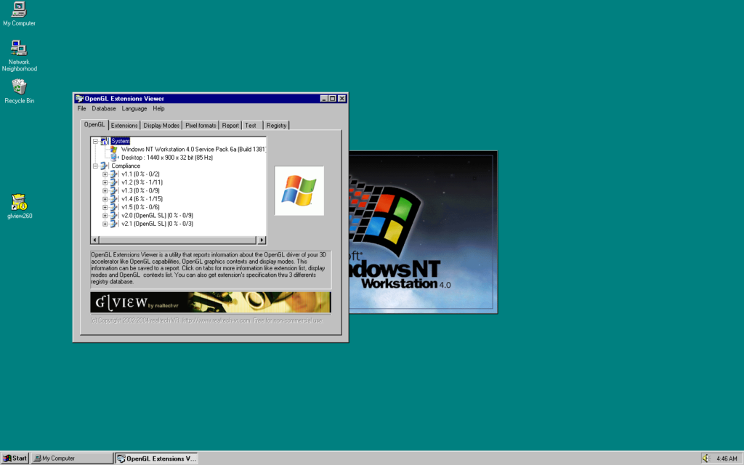This screenshot has height=465, width=744.
Task: Collapse the Compliance tree node
Action: 95,166
